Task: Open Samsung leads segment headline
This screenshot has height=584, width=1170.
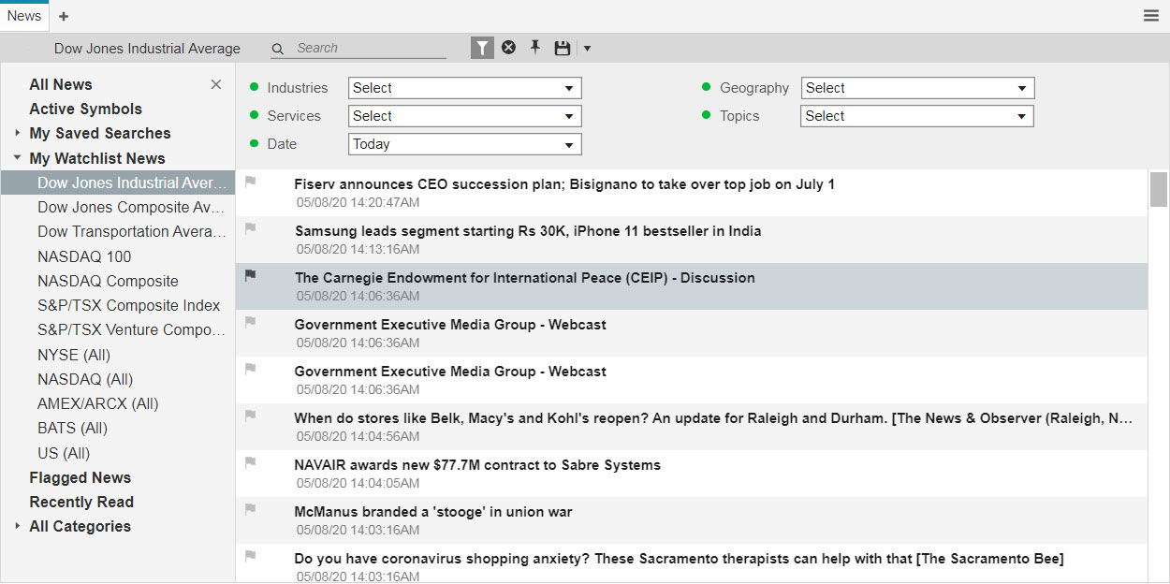Action: 528,231
